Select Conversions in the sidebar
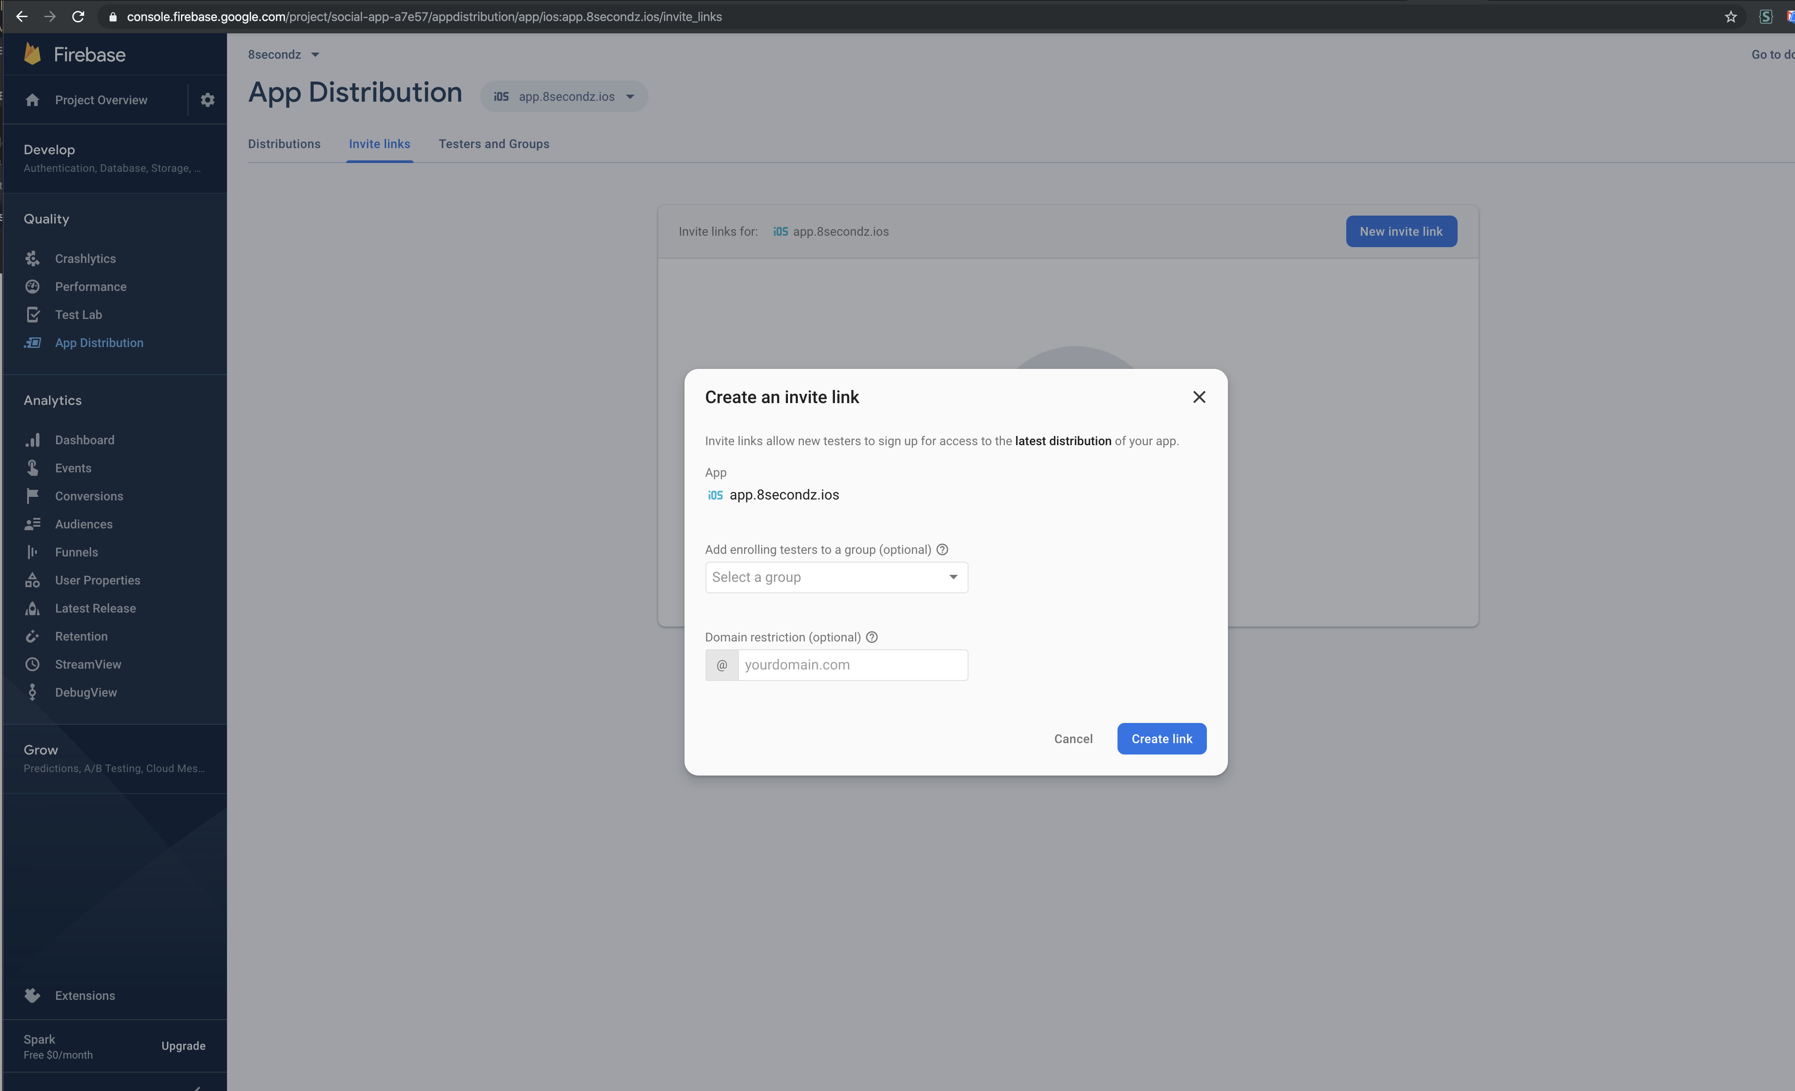This screenshot has height=1091, width=1795. pos(89,496)
